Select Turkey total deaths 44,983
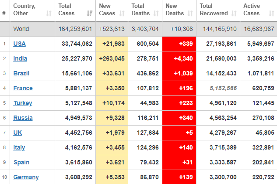 [150, 103]
